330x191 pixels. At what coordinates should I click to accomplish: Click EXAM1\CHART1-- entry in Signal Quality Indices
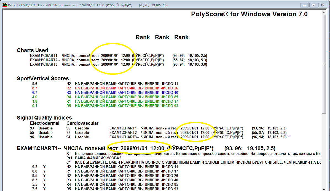198,128
